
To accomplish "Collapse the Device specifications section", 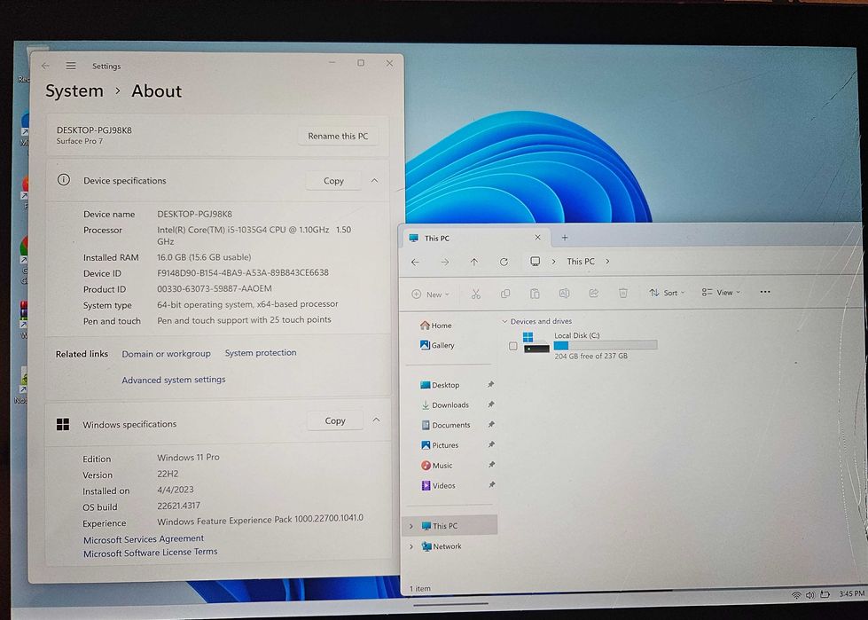I will pos(375,180).
